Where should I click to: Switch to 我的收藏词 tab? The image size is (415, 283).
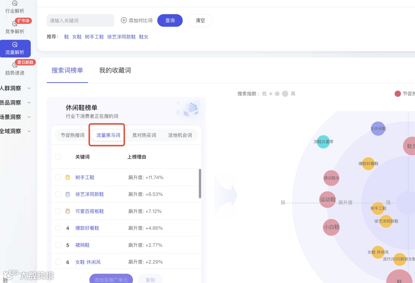point(115,70)
